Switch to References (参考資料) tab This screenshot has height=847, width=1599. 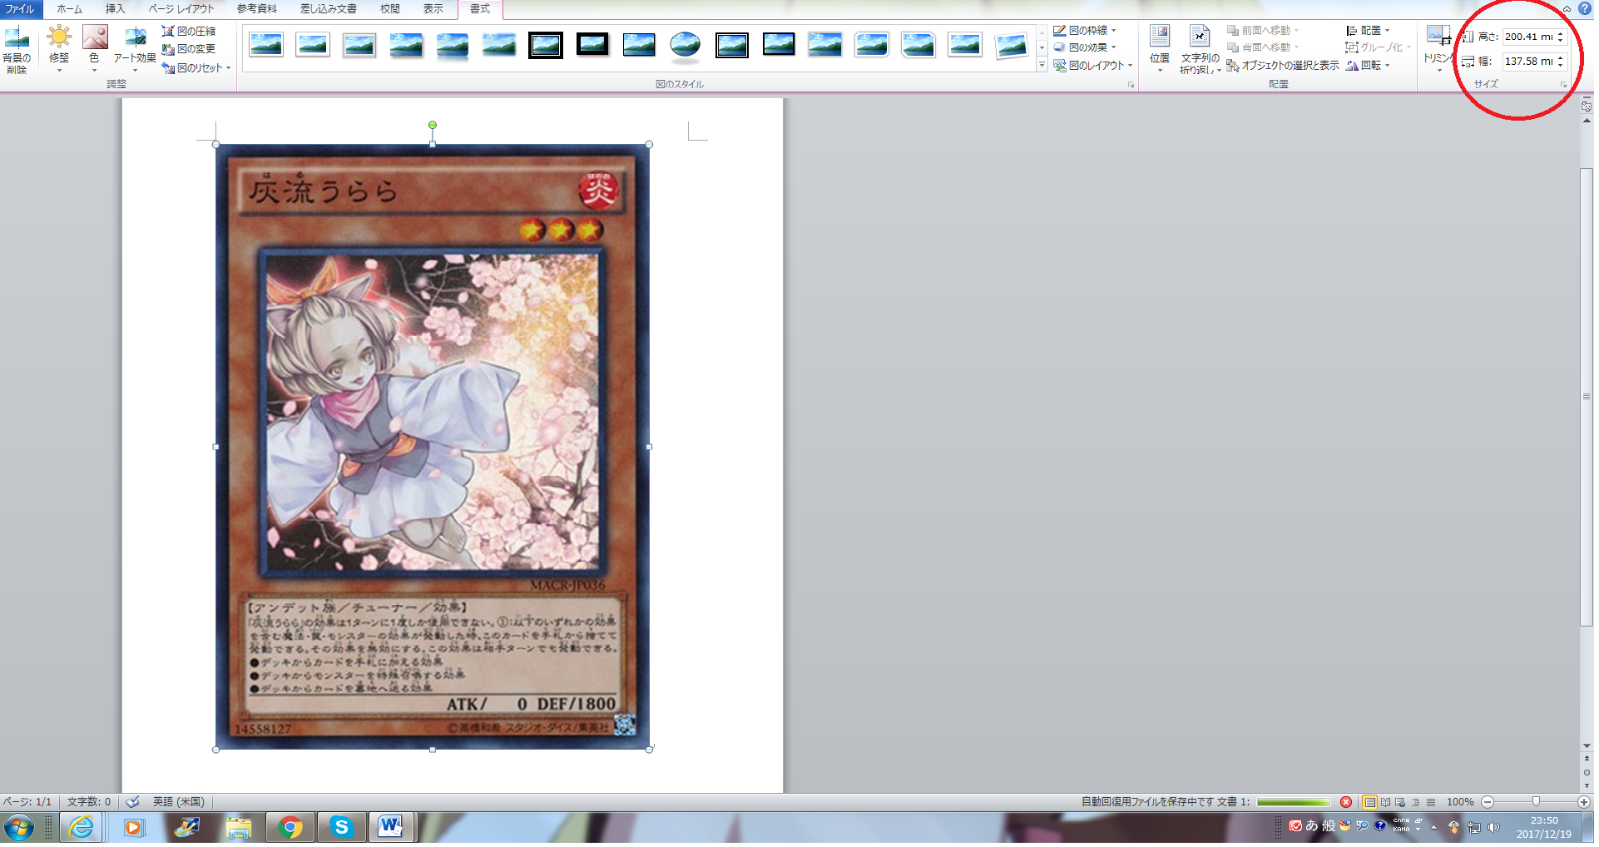[257, 9]
